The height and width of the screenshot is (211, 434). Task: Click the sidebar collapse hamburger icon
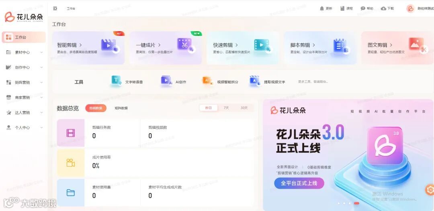pos(55,8)
